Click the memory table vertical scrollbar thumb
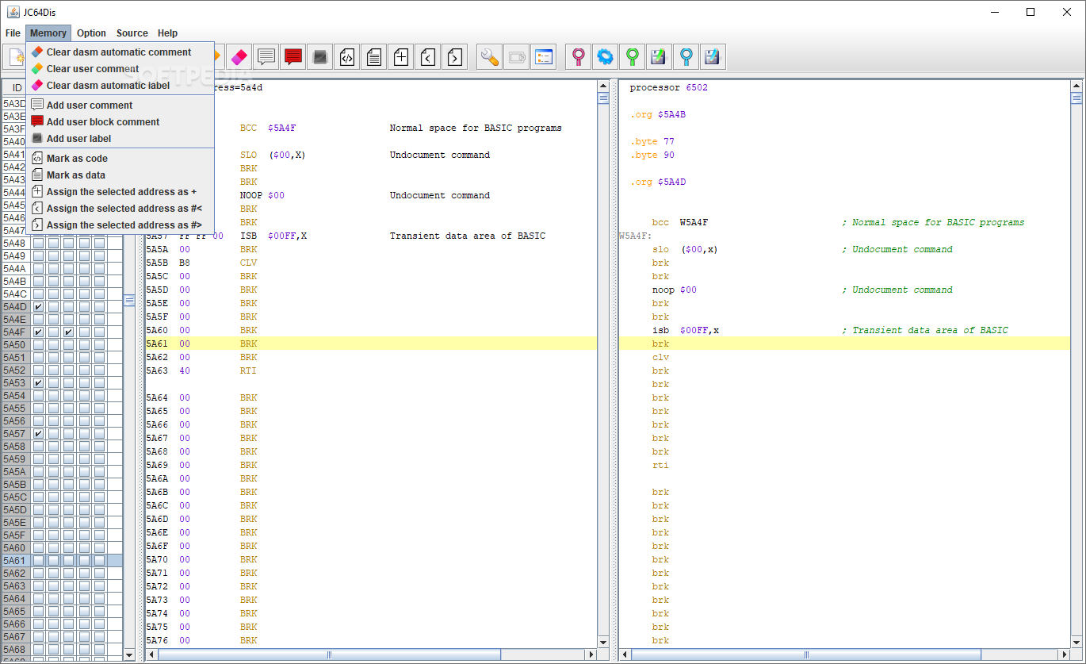Viewport: 1086px width, 664px height. click(x=129, y=301)
